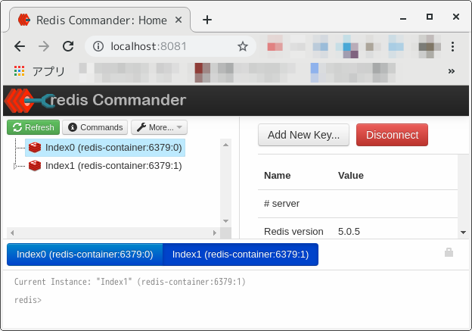Click the 'Redis version' row label

(293, 232)
